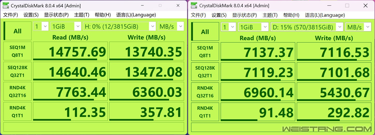Open 文件(F) menu in left window
Image resolution: width=375 pixels, height=135 pixels.
pyautogui.click(x=11, y=15)
